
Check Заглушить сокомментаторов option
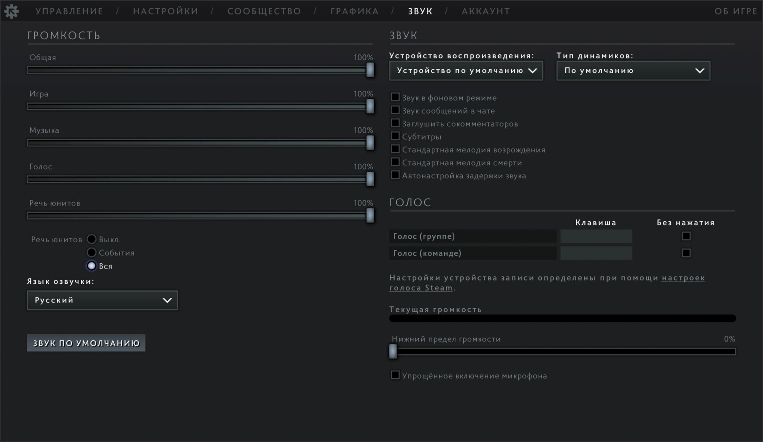point(395,123)
